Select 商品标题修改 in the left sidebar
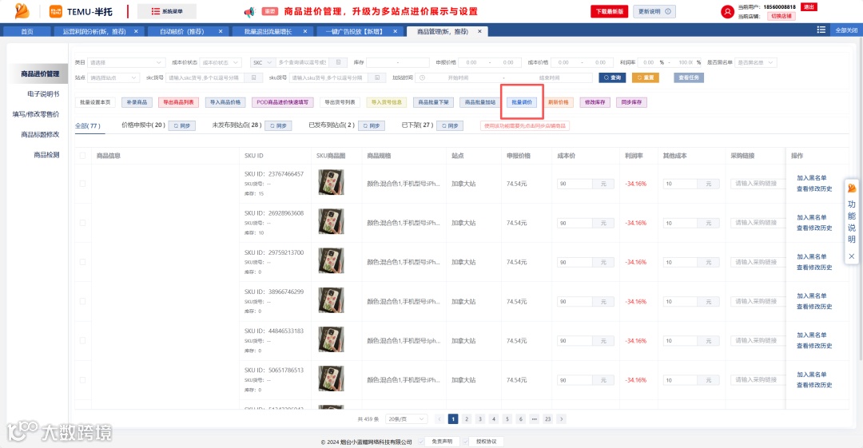Image resolution: width=863 pixels, height=448 pixels. (x=40, y=134)
